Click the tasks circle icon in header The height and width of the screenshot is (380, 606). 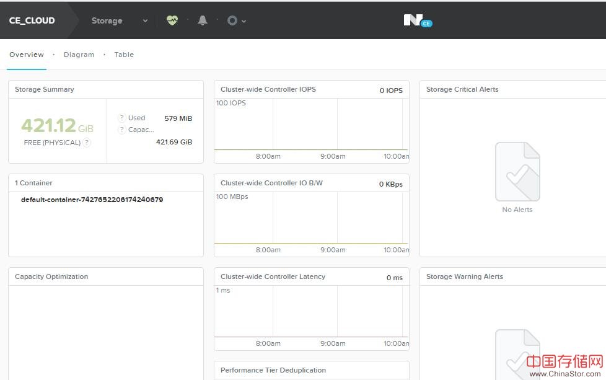(x=232, y=20)
